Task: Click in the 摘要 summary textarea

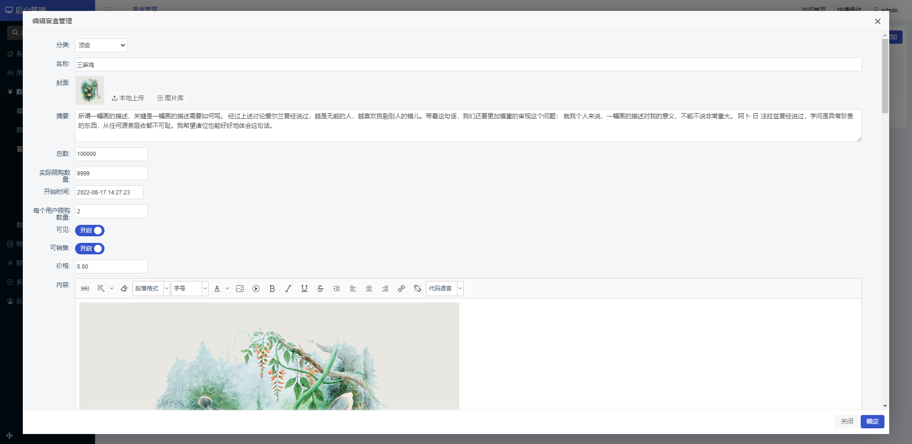Action: tap(468, 125)
